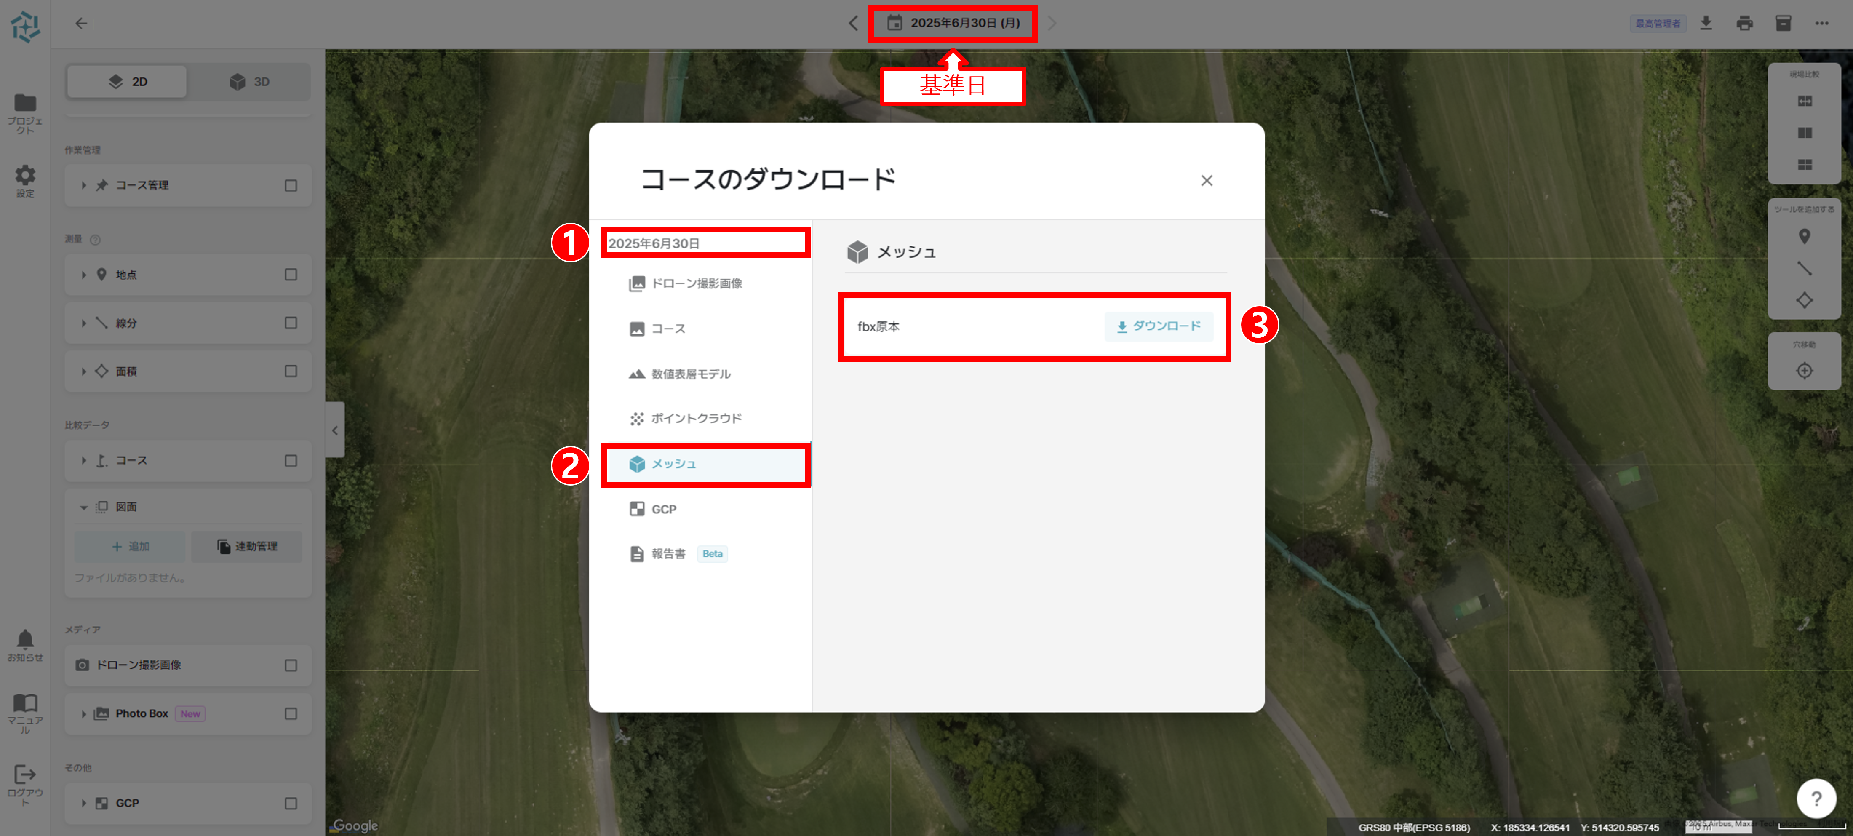Enable the ドローン撮影画像 layer checkbox
The image size is (1853, 836).
click(x=291, y=665)
